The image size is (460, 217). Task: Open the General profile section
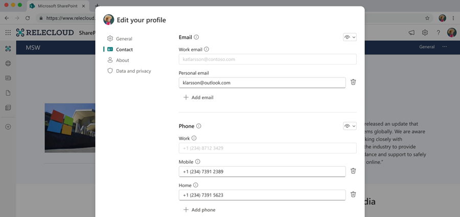pos(124,39)
